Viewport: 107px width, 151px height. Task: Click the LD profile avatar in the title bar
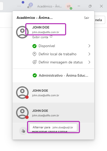coord(69,6)
